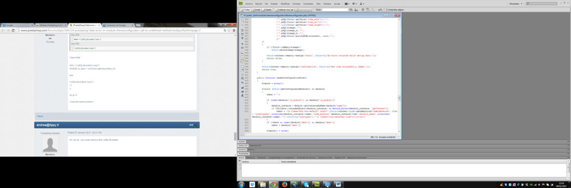571x188 pixels.
Task: Click the Archivo column header in results
Action: coord(261,162)
